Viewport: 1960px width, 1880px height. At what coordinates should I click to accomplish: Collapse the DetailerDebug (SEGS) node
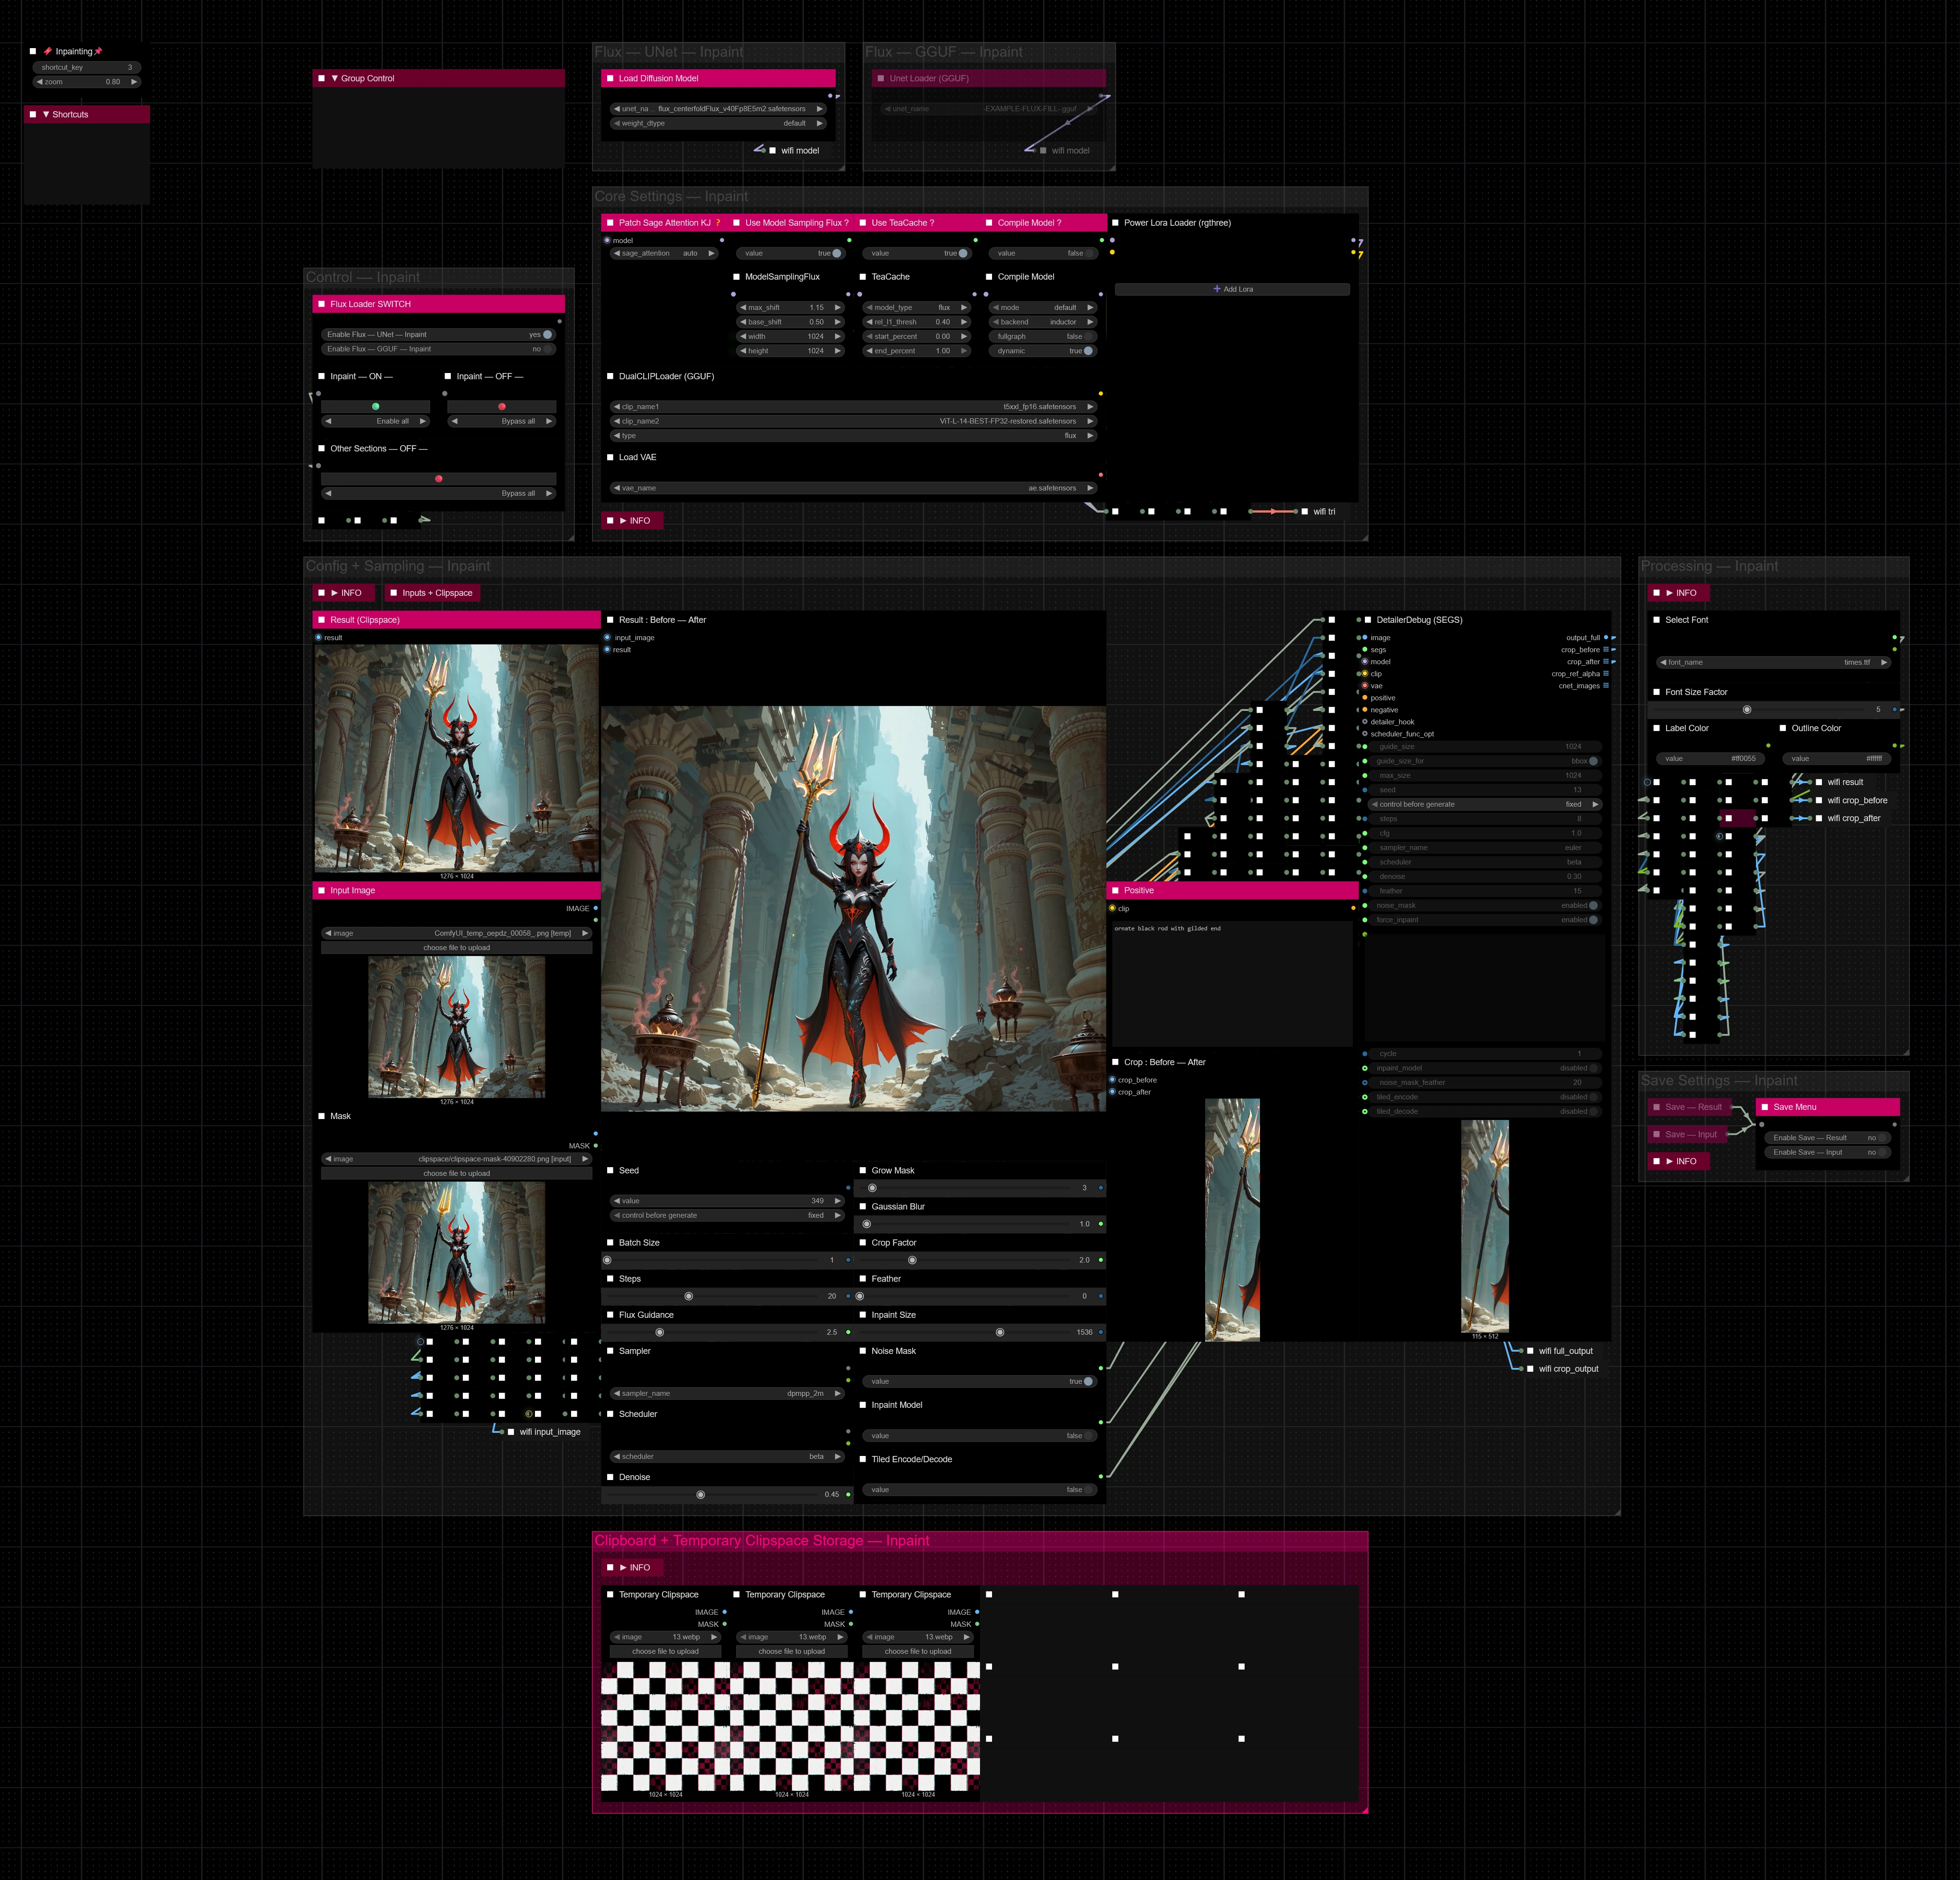point(1368,620)
